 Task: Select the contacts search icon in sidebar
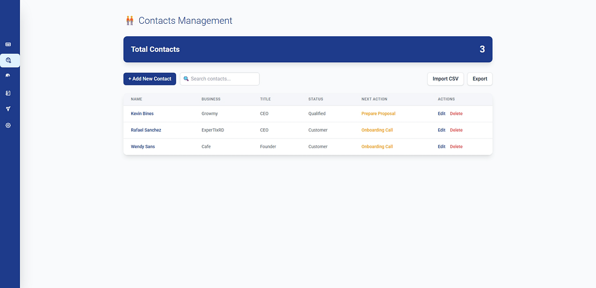(x=8, y=61)
